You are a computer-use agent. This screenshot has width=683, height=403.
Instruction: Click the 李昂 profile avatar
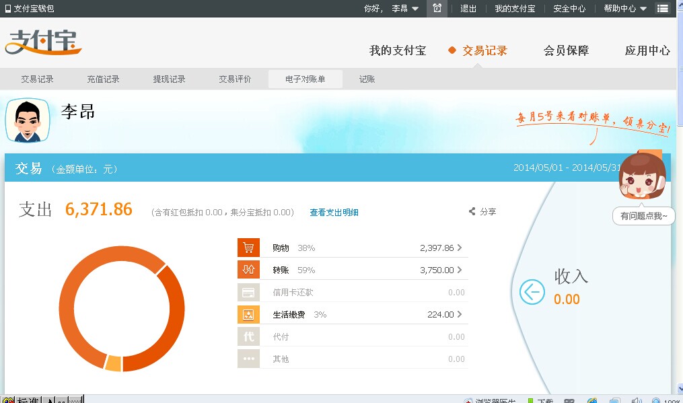pyautogui.click(x=28, y=120)
